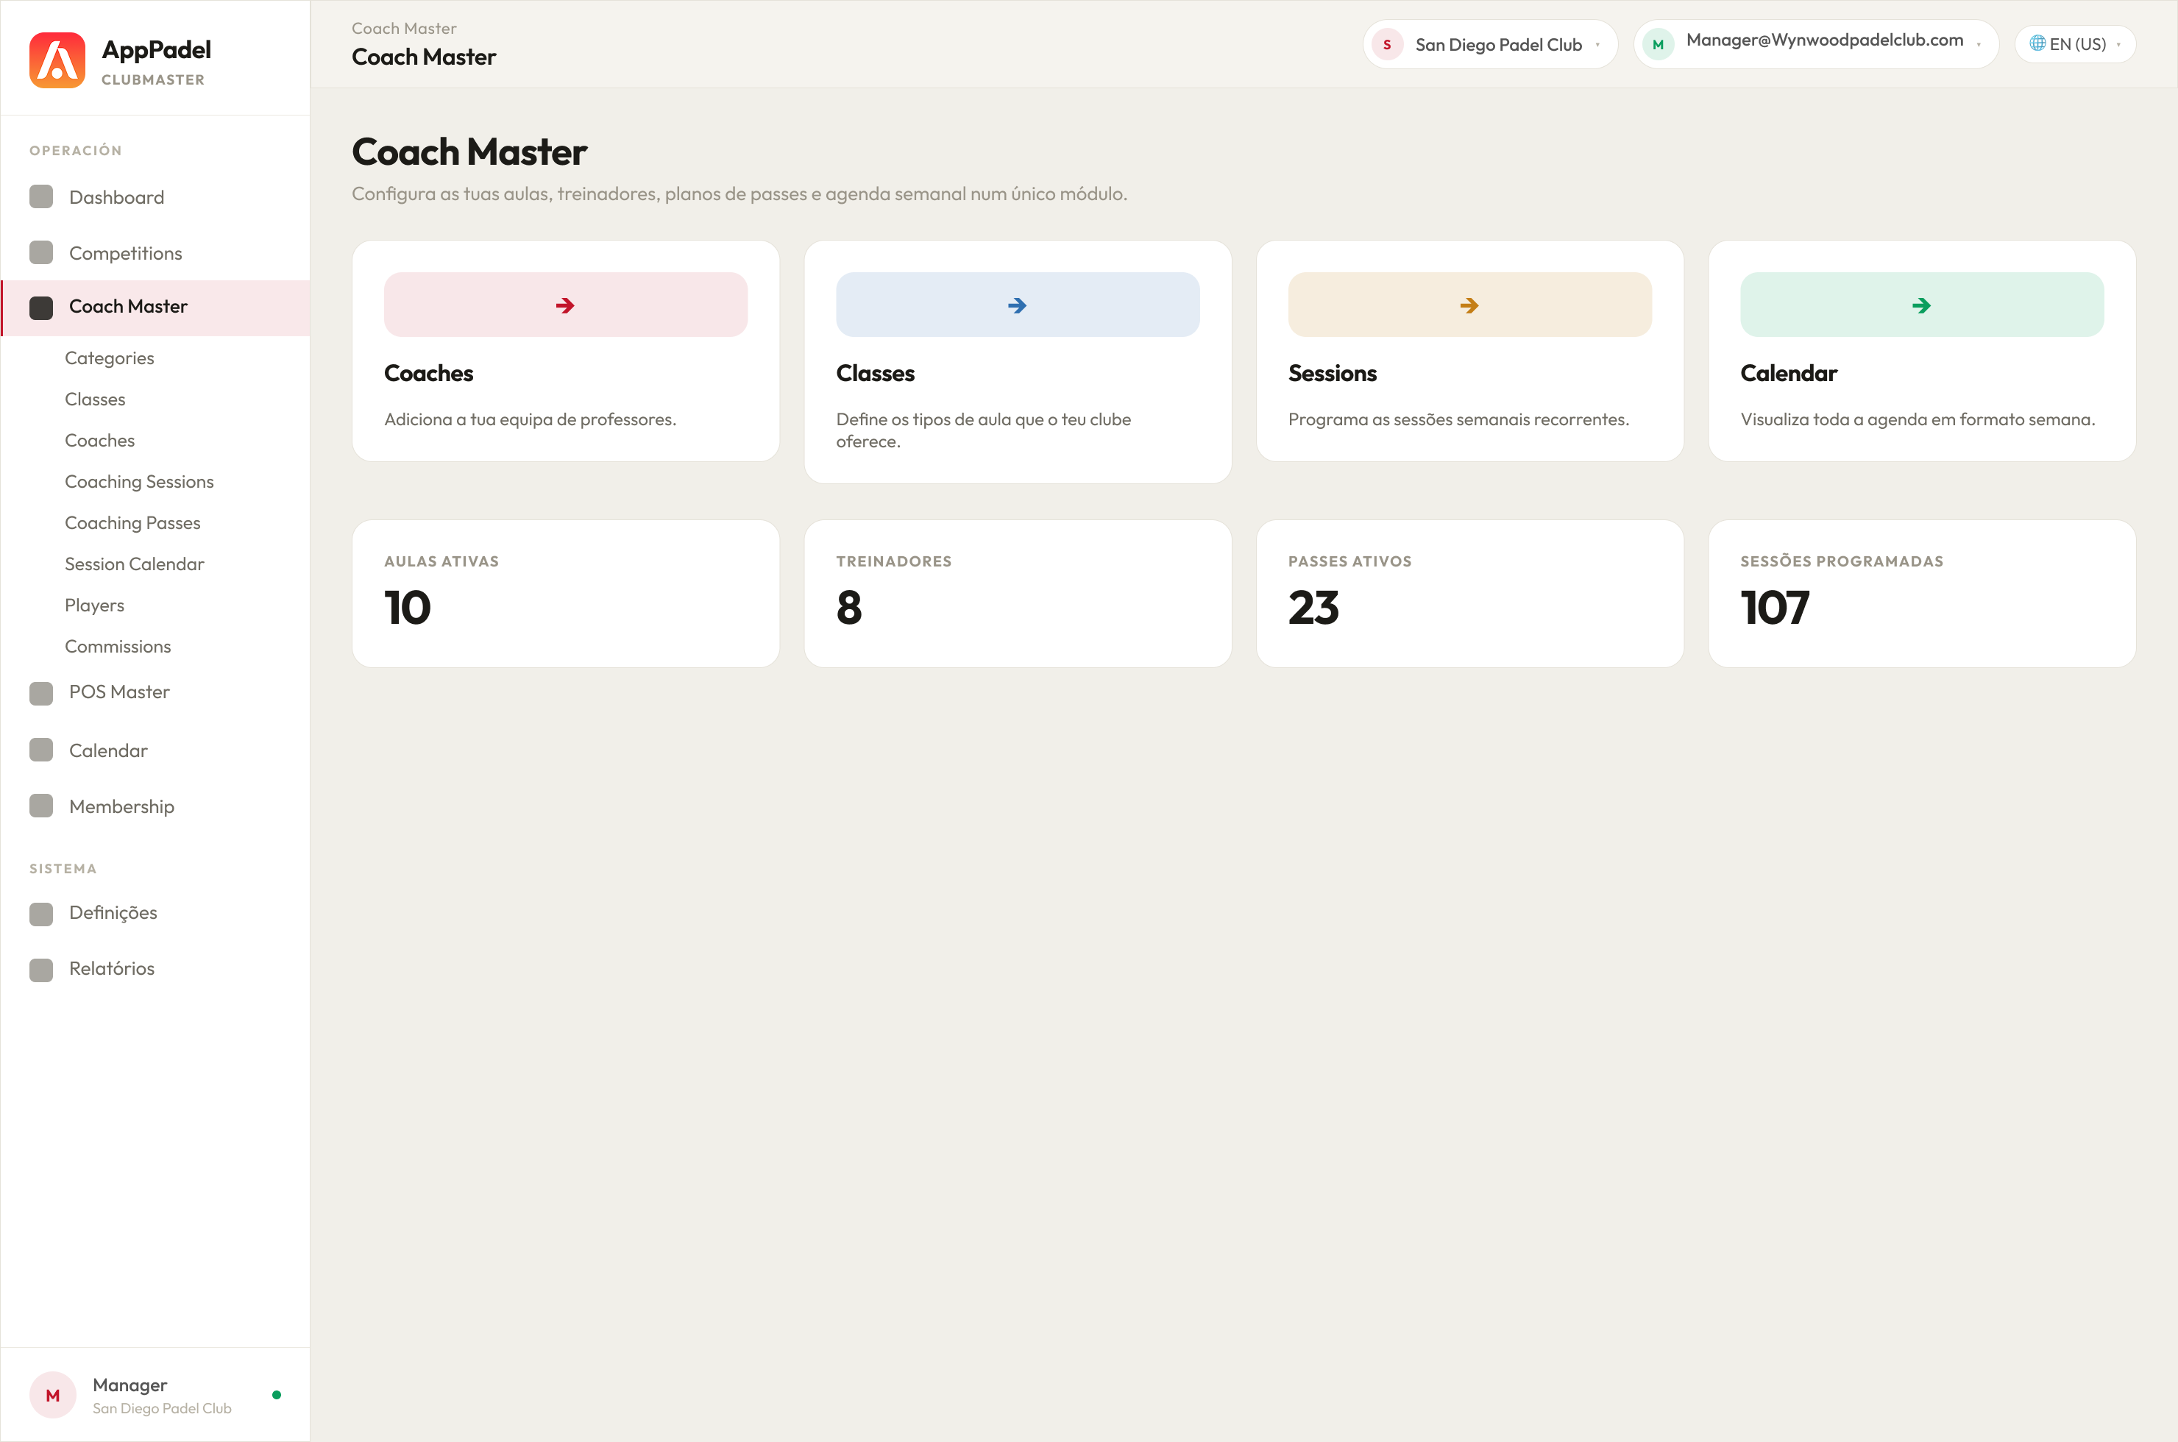Screen dimensions: 2178x1442
Task: Click the green arrow on Calendar card
Action: click(x=1921, y=305)
